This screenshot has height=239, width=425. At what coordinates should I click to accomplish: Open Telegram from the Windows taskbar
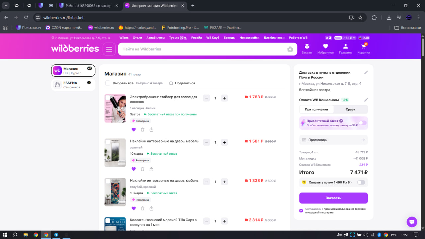tap(56, 235)
